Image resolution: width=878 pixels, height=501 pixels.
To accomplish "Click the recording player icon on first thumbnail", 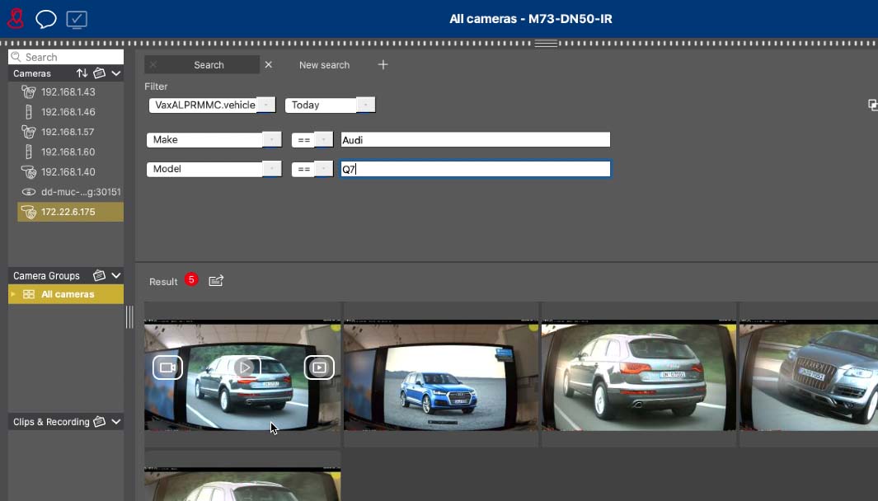I will (x=319, y=368).
